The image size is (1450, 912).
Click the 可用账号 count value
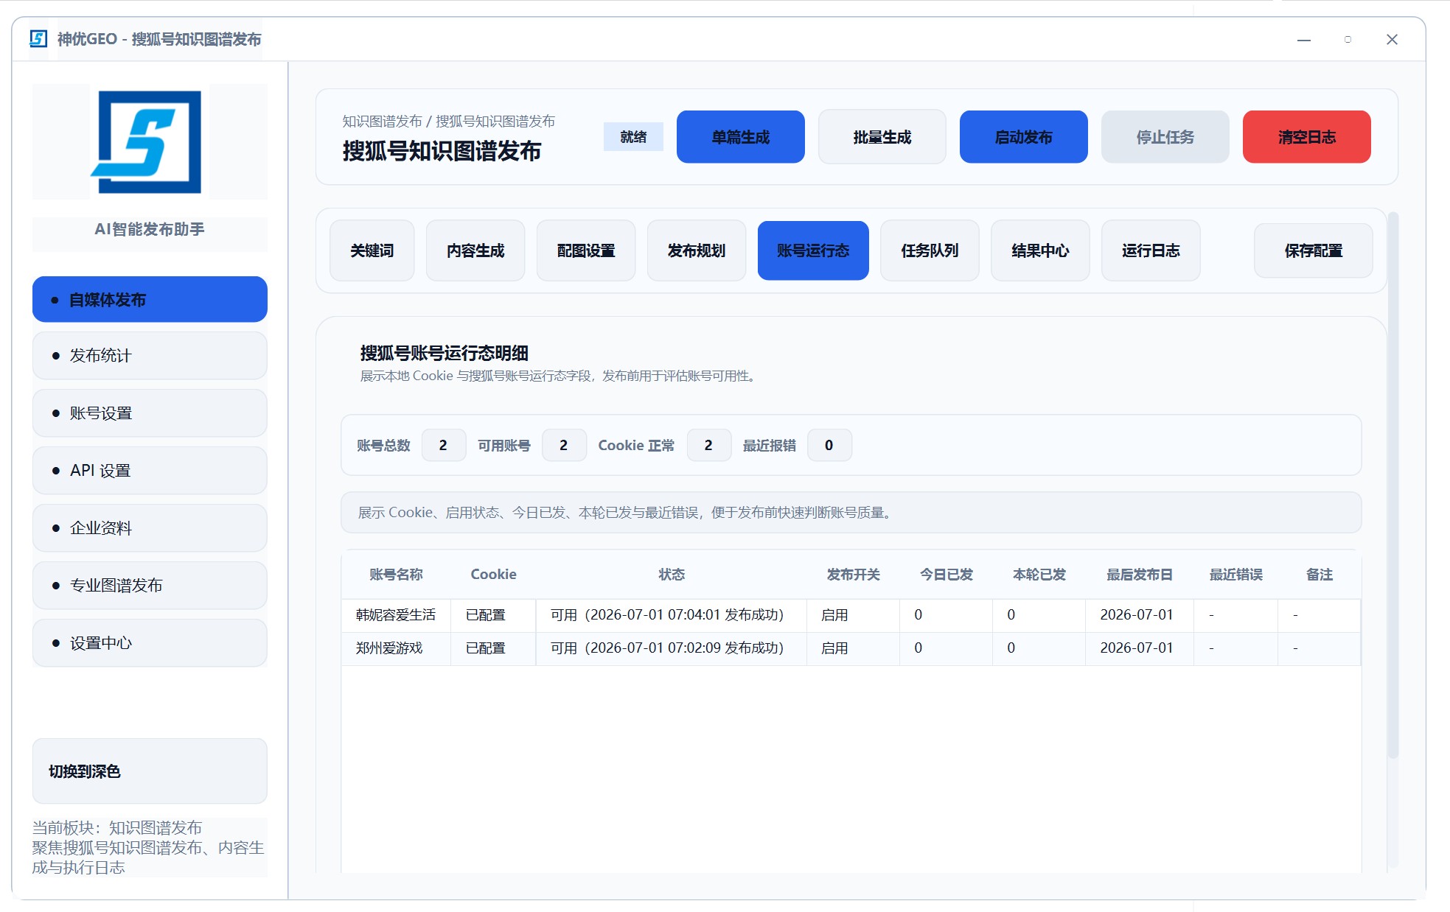563,445
